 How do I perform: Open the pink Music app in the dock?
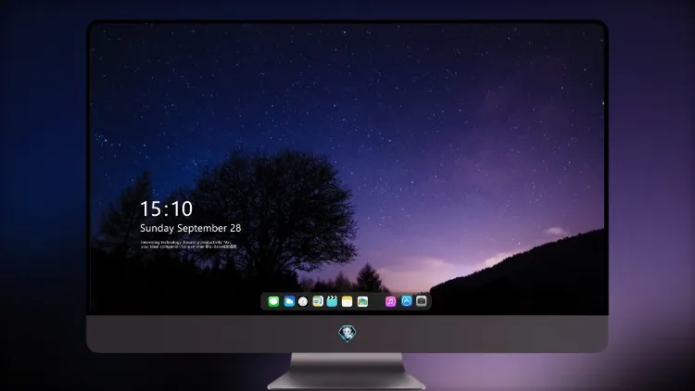coord(390,301)
